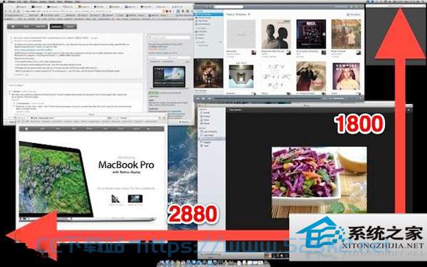The height and width of the screenshot is (267, 427).
Task: Click the play button in music player
Action: coord(204,98)
